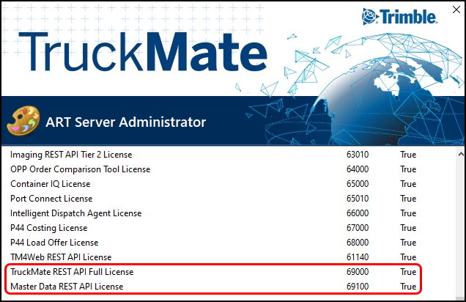Image resolution: width=466 pixels, height=302 pixels.
Task: Click True value for P44 Costing License
Action: tap(408, 228)
